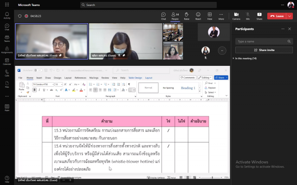Leave the meeting
This screenshot has height=185, width=297.
pos(277,16)
